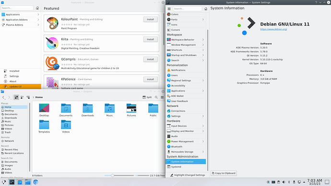The image size is (331, 186).
Task: Toggle Split view in Dolphin
Action: click(x=147, y=97)
